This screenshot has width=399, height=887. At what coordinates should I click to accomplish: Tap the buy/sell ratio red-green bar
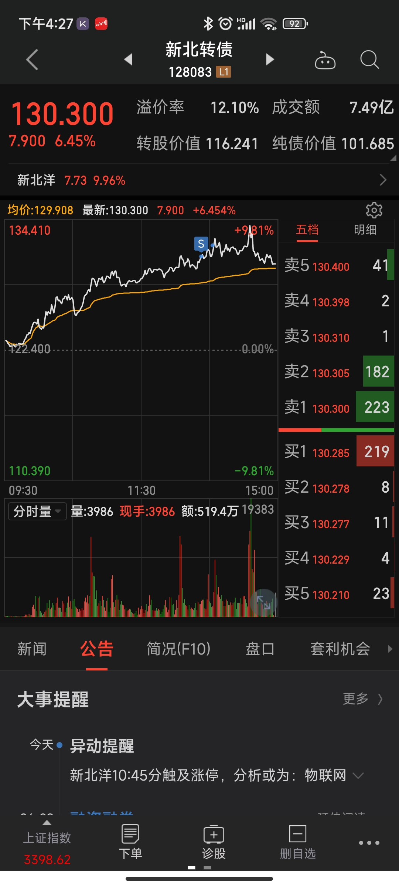point(336,430)
